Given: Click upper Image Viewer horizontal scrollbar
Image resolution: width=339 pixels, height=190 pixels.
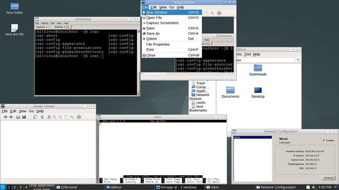Looking at the screenshot, I should coord(187,74).
